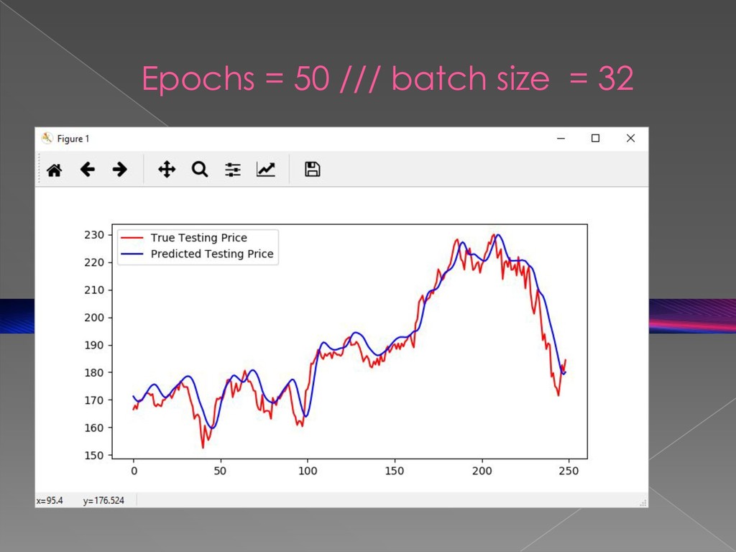Click the x-axis tick label 100

pos(308,471)
